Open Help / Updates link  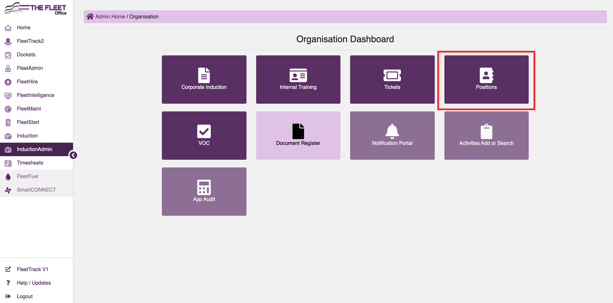[x=36, y=283]
